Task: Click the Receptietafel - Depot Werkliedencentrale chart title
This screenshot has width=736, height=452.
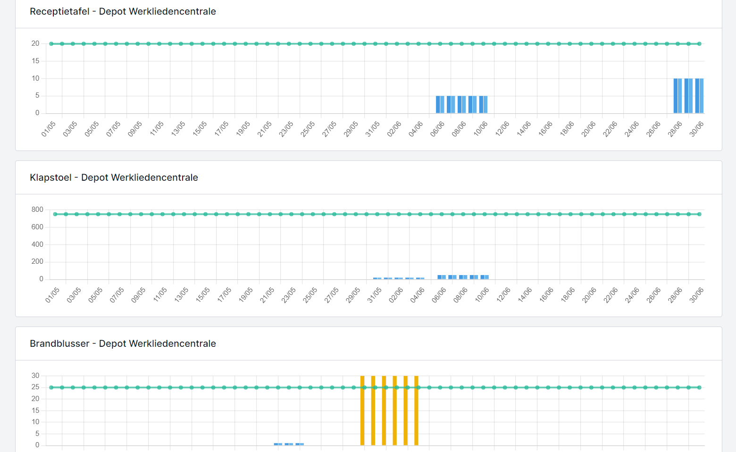Action: tap(123, 11)
